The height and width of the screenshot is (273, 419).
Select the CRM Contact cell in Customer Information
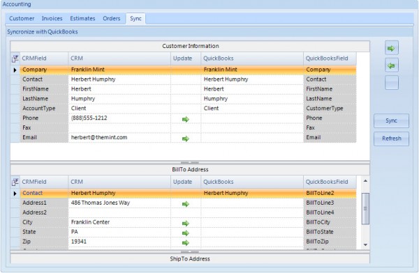[119, 79]
